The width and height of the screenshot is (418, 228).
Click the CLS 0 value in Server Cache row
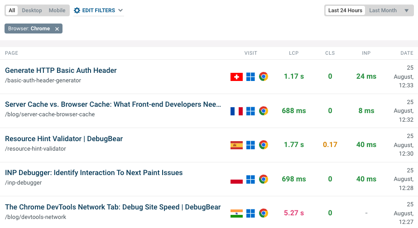(330, 110)
